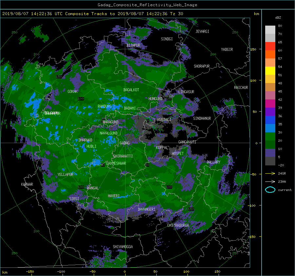Click the BIJAPUR city label

coord(133,45)
